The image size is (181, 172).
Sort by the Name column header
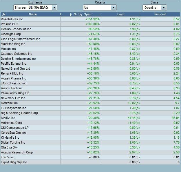click(x=33, y=14)
